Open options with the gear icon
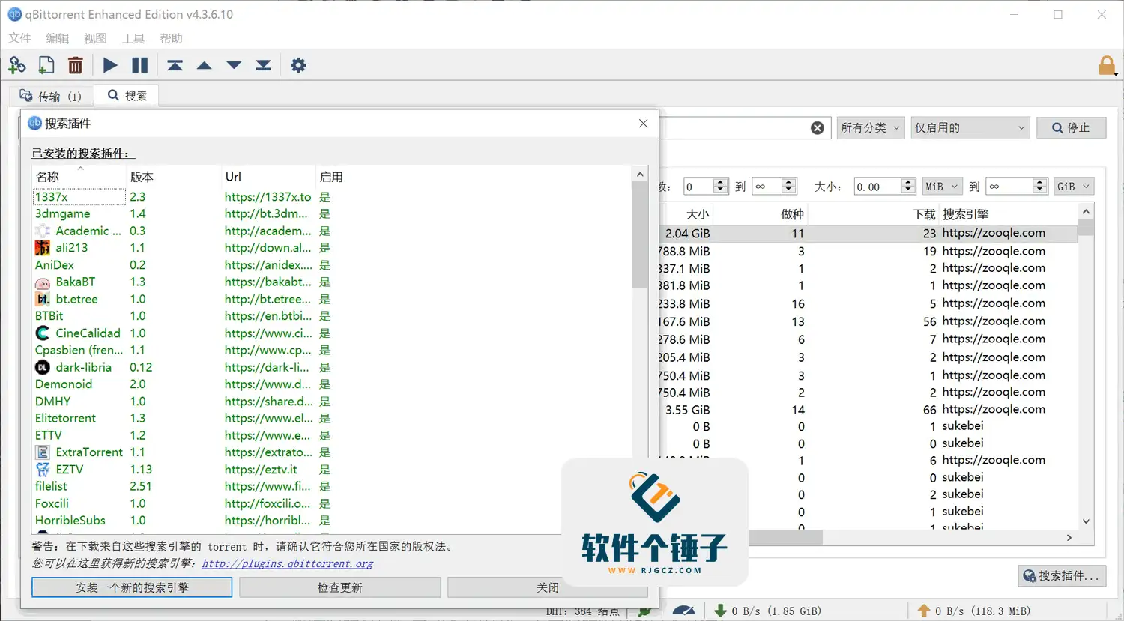1124x621 pixels. [298, 65]
